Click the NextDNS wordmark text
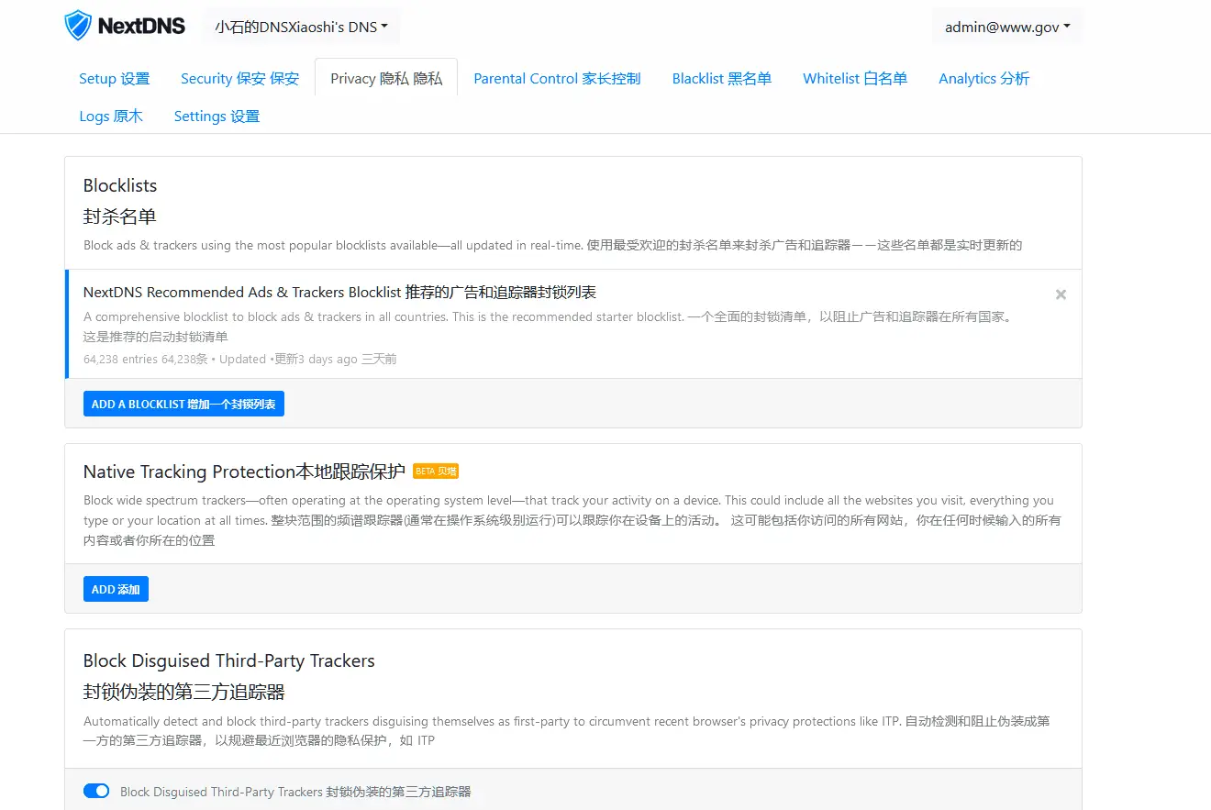The height and width of the screenshot is (810, 1211). pyautogui.click(x=142, y=26)
